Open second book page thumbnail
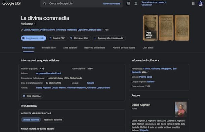The height and width of the screenshot is (132, 205). 166,28
